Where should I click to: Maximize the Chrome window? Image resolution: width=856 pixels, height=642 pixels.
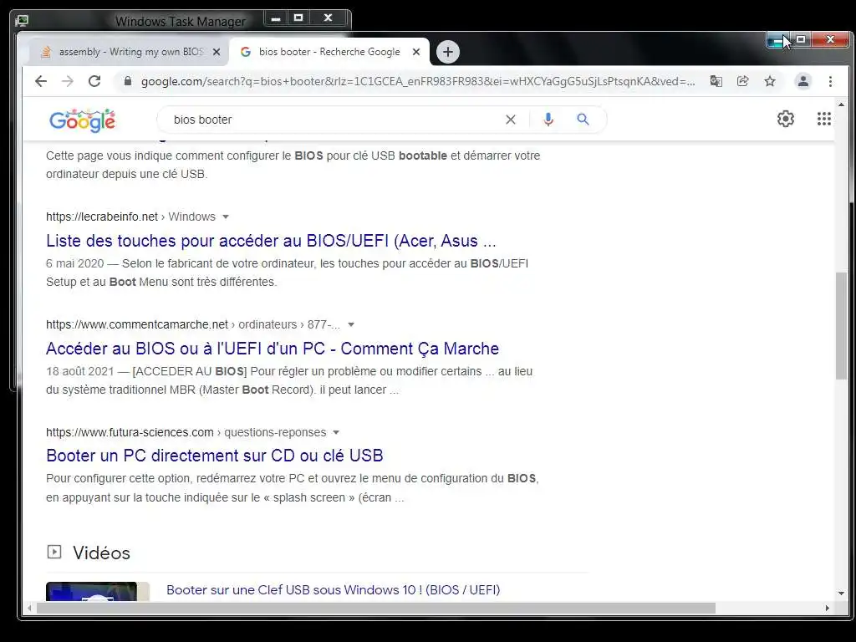click(800, 40)
